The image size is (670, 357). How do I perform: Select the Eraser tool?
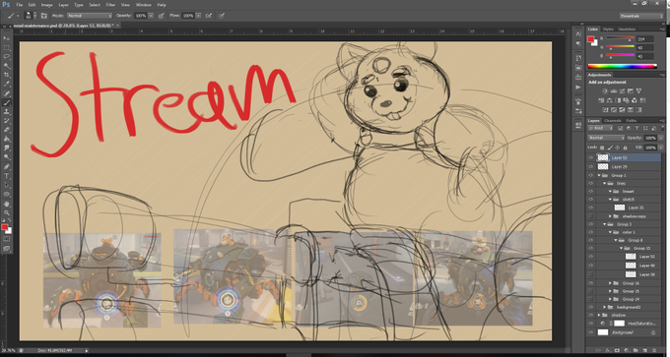point(7,130)
